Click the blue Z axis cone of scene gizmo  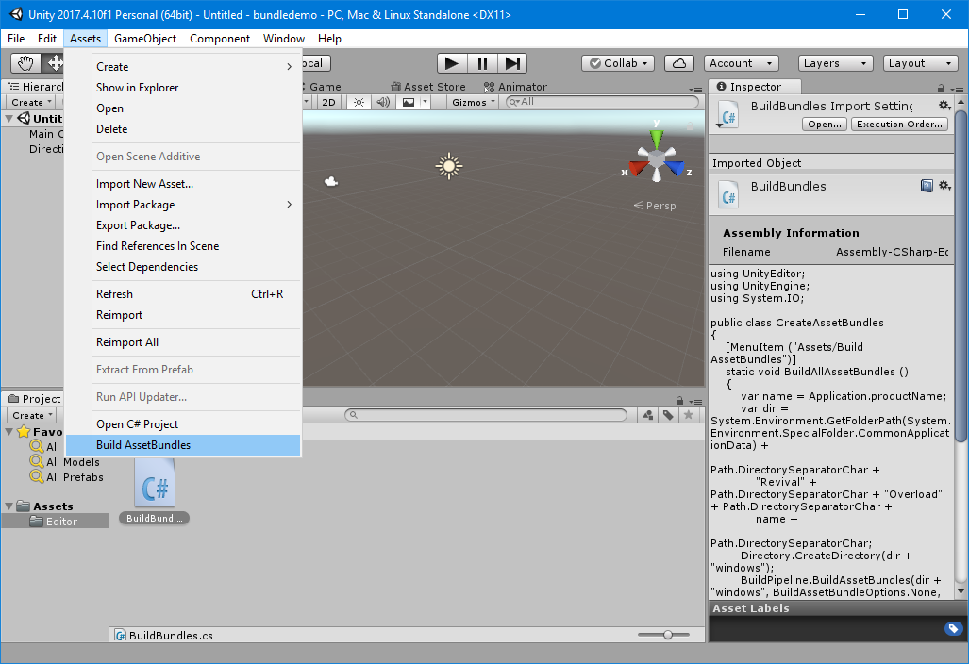coord(675,167)
